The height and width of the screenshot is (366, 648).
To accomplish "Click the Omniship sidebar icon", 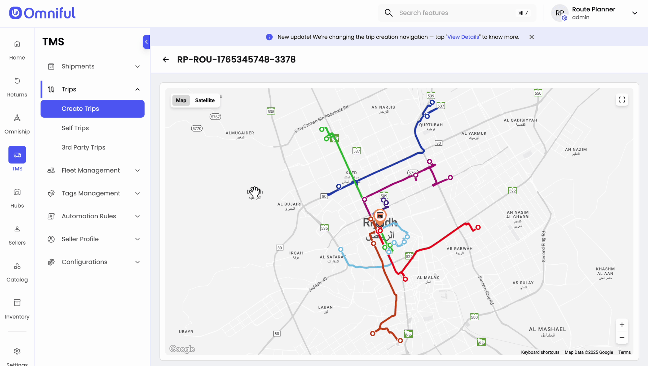I will click(17, 124).
